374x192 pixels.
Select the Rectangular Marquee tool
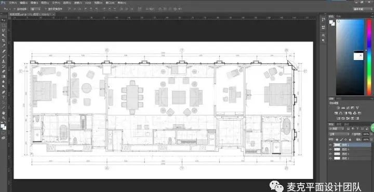click(x=3, y=25)
